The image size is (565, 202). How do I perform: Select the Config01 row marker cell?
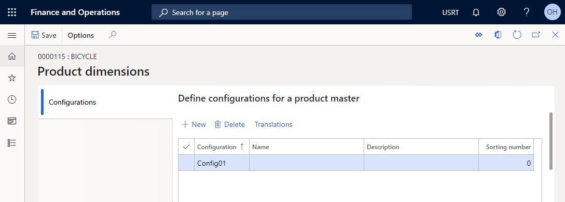186,163
